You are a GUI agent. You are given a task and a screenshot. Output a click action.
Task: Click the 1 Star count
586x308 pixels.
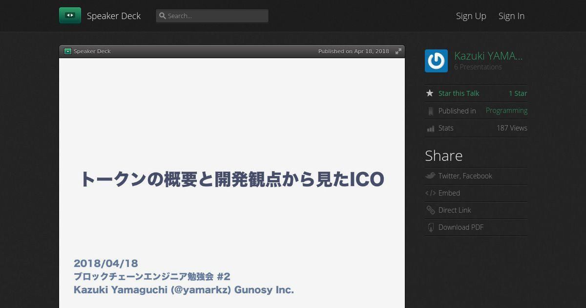coord(518,93)
